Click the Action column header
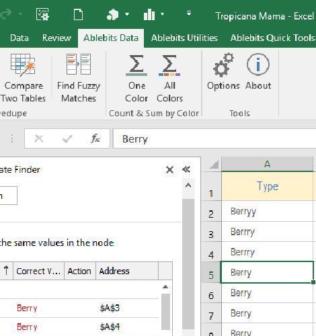Viewport: 316px width, 336px height. 80,271
